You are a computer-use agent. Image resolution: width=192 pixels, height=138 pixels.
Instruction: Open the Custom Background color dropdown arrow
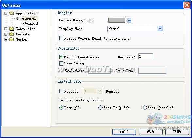pos(129,20)
